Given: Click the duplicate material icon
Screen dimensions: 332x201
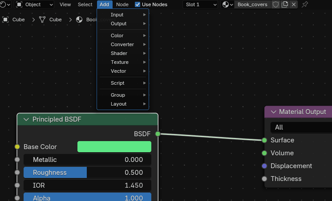Looking at the screenshot, I should click(285, 4).
